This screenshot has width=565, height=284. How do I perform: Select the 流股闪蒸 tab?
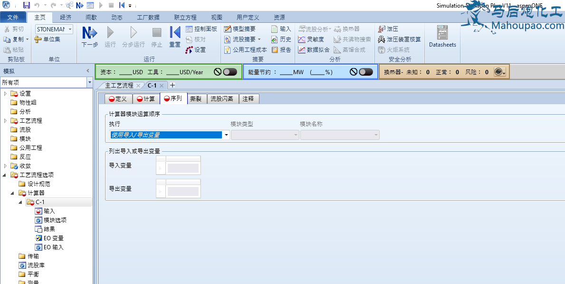[x=222, y=99]
